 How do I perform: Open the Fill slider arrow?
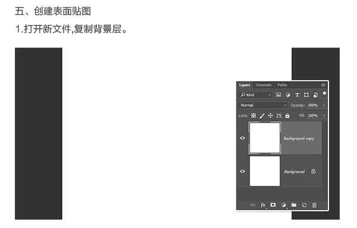tap(324, 116)
